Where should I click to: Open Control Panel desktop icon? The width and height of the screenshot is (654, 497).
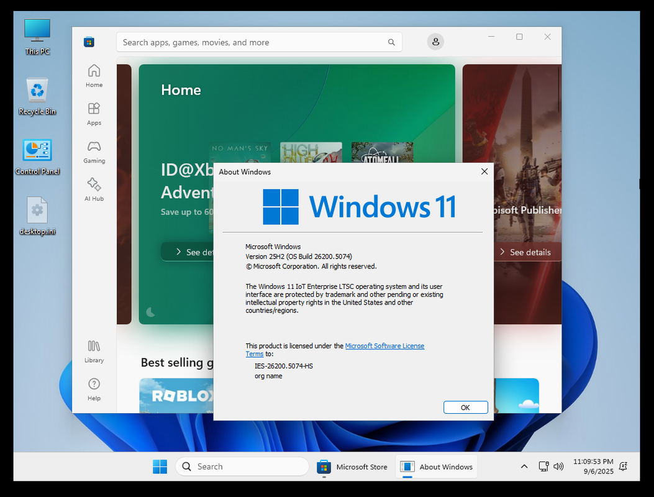[x=37, y=157]
